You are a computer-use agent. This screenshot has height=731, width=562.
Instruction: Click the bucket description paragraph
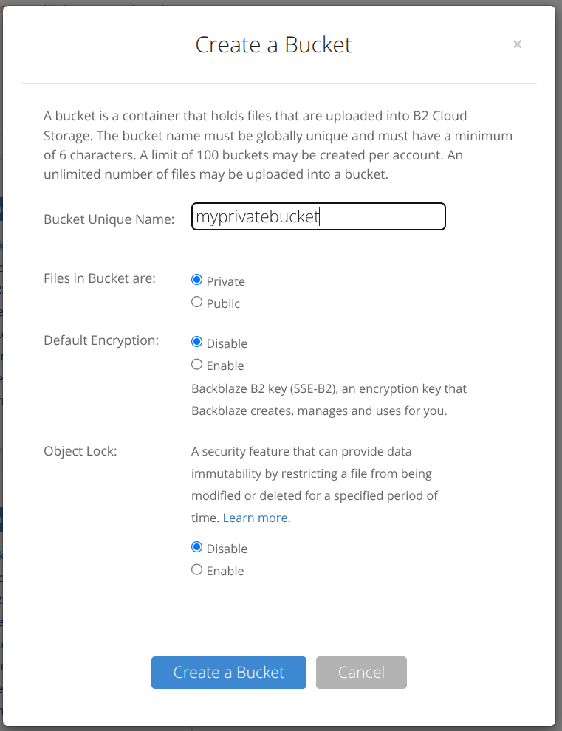(x=278, y=145)
